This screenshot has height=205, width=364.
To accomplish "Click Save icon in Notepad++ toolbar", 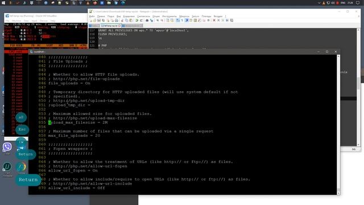I will point(99,20).
